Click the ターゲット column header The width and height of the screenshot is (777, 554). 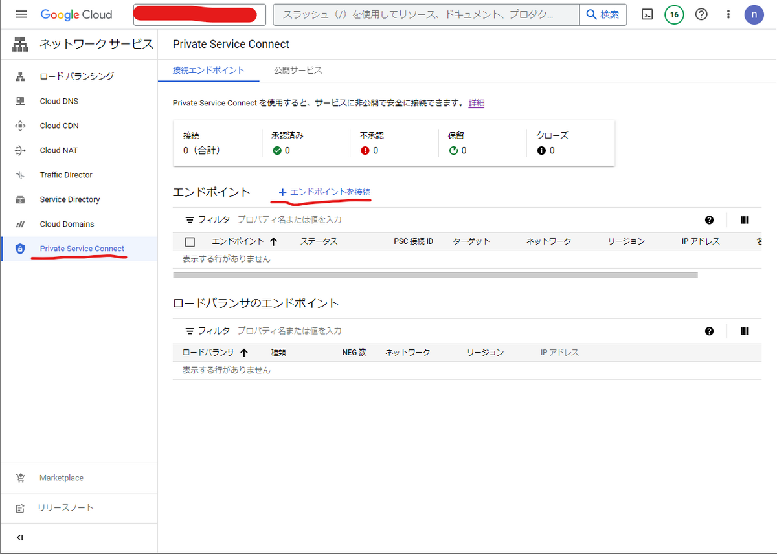click(471, 241)
